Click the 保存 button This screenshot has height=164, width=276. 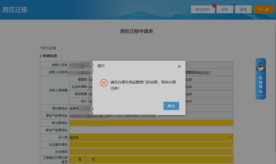(x=225, y=10)
